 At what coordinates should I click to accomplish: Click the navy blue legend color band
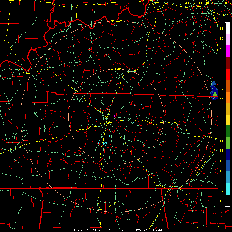[228, 154]
